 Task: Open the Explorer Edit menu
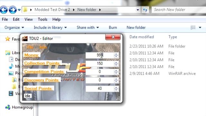[x=16, y=19]
